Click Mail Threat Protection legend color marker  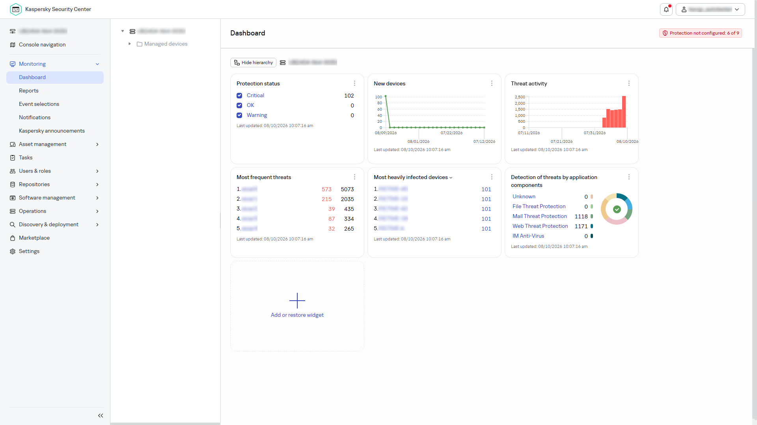pos(592,216)
